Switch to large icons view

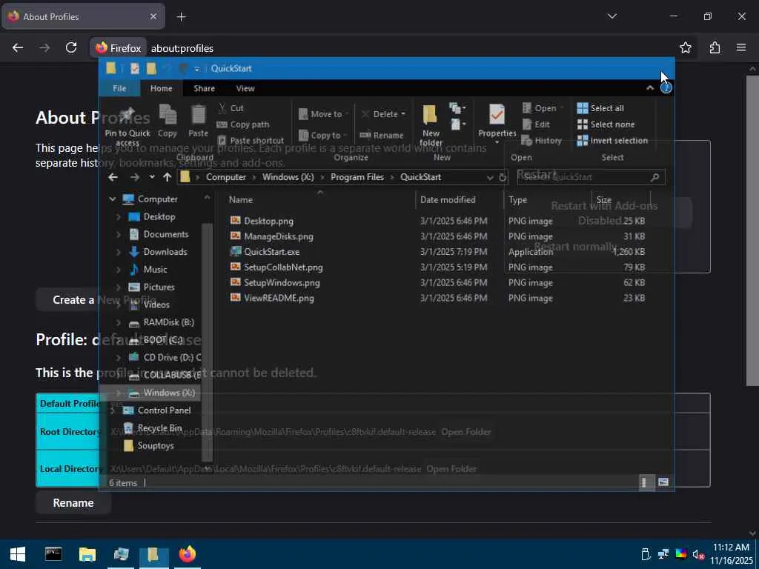tap(663, 482)
